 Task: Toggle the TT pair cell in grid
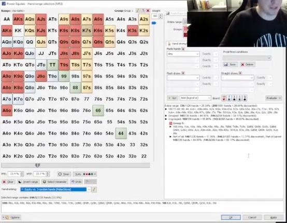52,65
